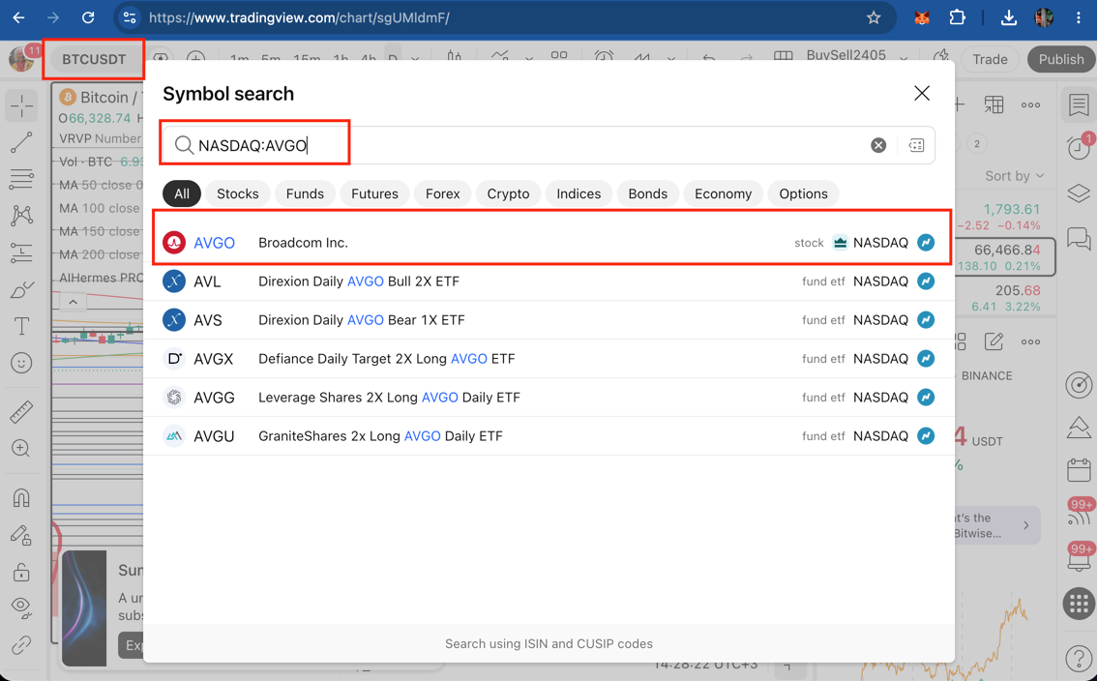Image resolution: width=1098 pixels, height=681 pixels.
Task: Open the Sort by dropdown
Action: point(1014,176)
